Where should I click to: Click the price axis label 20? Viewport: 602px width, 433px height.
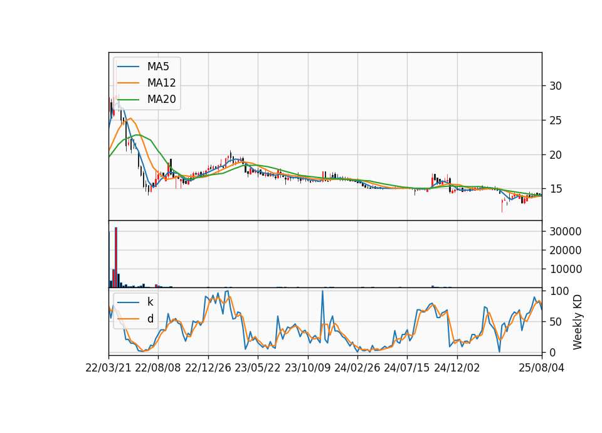point(556,155)
